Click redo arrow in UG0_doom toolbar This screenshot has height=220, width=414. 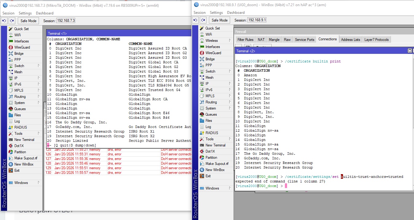click(203, 20)
